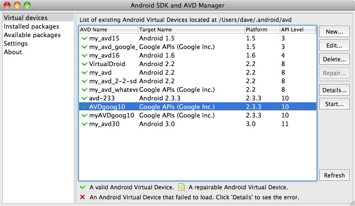Click the Android 2.3.3 target cell
This screenshot has height=206, width=355.
click(160, 98)
